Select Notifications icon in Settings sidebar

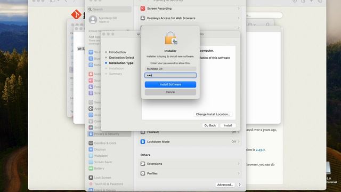click(91, 74)
